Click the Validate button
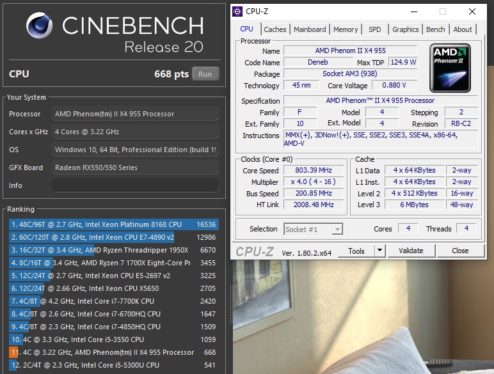 [x=411, y=251]
